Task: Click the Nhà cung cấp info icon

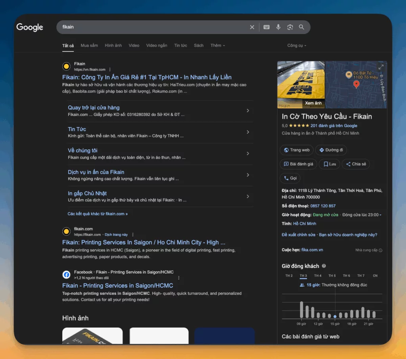Action: point(380,250)
